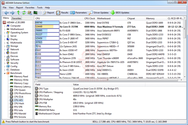Click the 699740 score bar
Viewport: 188px width, 125px height.
[x=47, y=23]
